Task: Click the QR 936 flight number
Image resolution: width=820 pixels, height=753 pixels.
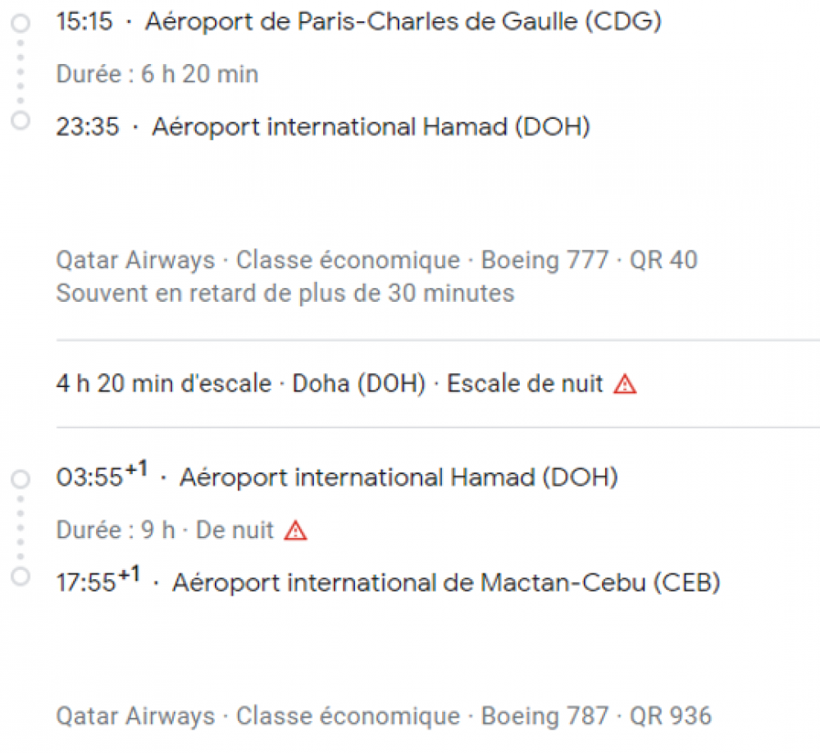Action: (670, 716)
